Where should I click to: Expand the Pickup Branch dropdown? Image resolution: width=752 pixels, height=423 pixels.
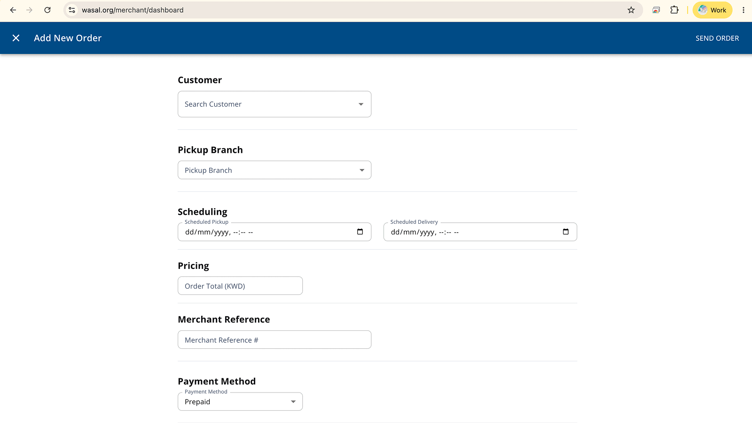pos(274,170)
